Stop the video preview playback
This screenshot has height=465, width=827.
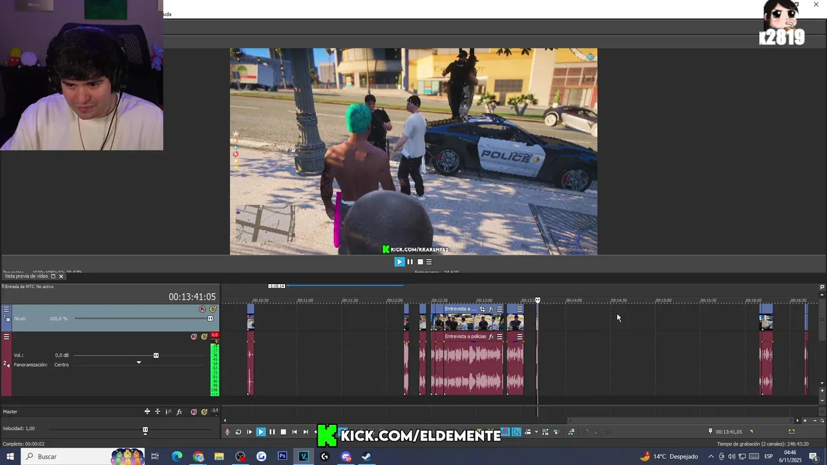420,262
